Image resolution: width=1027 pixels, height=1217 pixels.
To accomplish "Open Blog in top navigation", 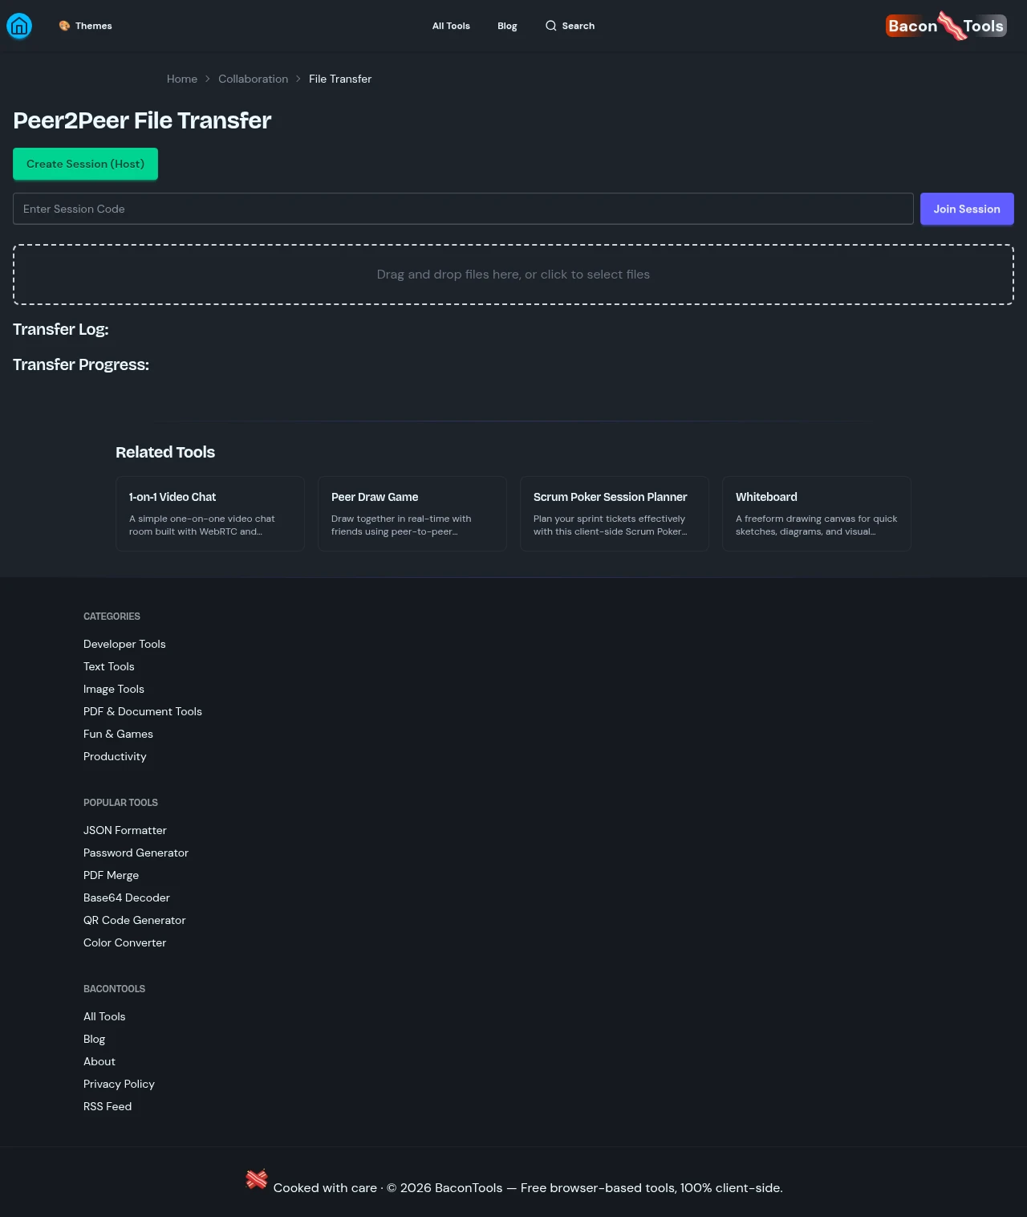I will tap(507, 26).
